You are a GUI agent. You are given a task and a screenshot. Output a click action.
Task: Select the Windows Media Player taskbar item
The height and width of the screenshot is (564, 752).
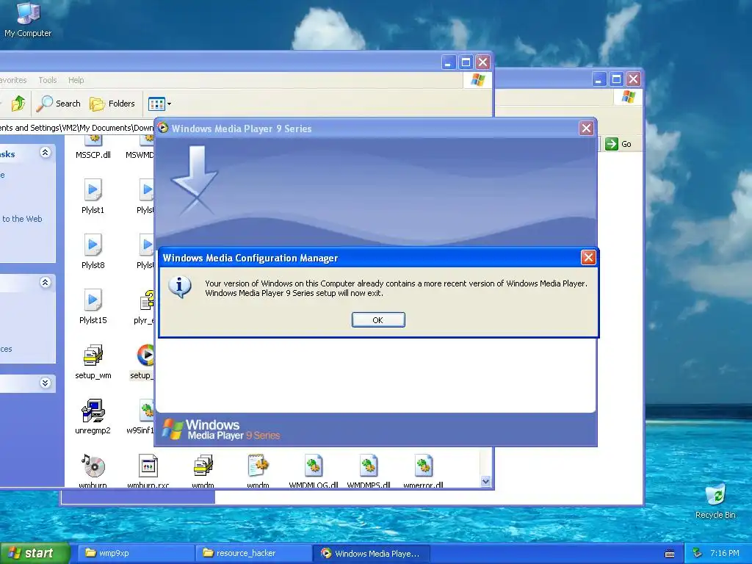coord(371,553)
